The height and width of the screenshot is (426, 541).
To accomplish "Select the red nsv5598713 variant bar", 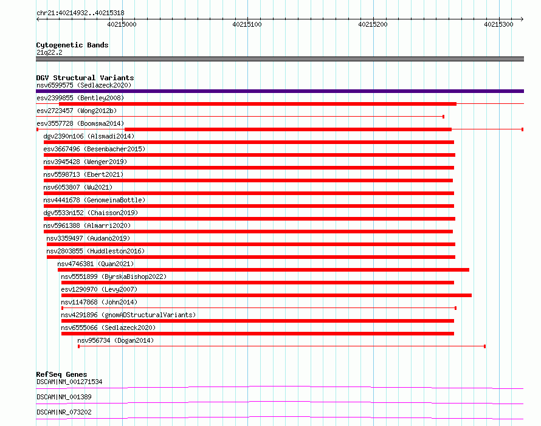I will tap(248, 180).
